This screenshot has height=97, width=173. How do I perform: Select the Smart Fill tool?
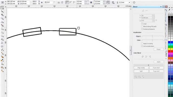pyautogui.click(x=2, y=25)
